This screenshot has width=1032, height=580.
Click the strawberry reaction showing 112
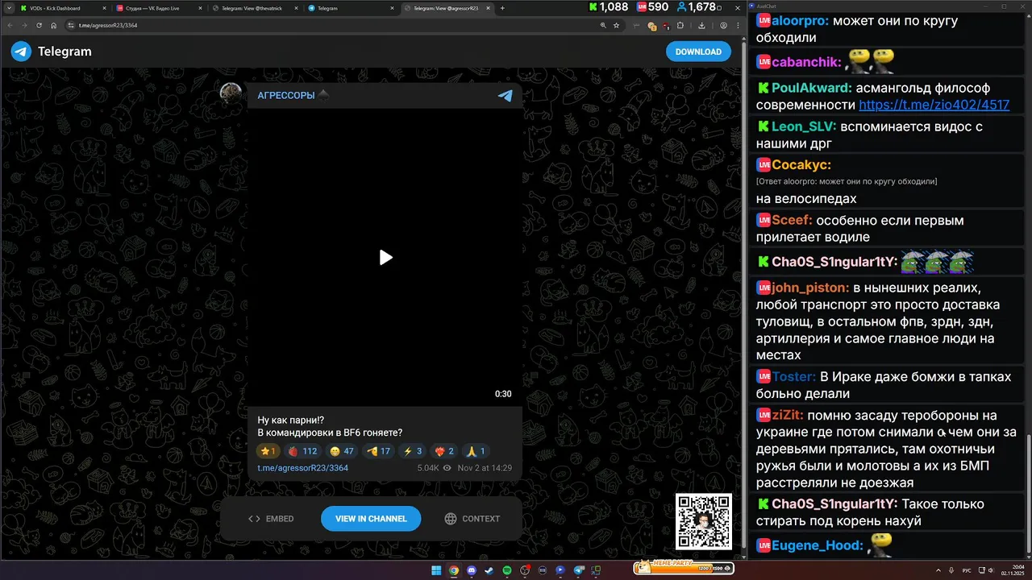(x=302, y=451)
